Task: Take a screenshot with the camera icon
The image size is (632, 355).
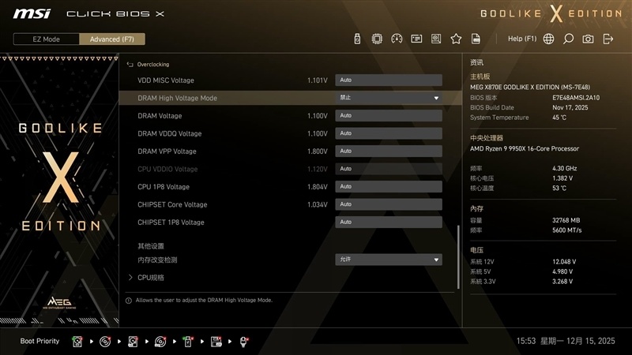Action: [588, 39]
